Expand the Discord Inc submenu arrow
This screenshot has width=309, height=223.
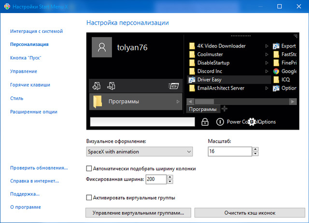click(x=267, y=71)
